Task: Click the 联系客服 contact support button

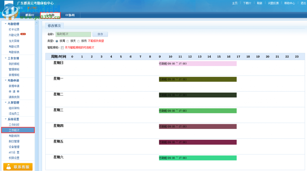Action: pyautogui.click(x=18, y=167)
